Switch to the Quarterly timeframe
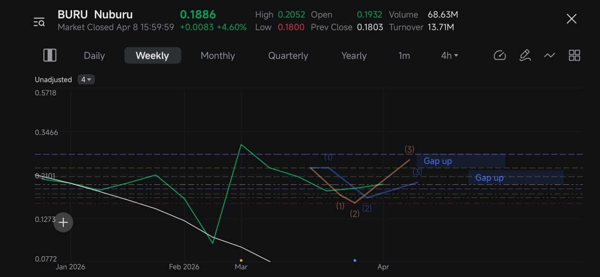Viewport: 600px width, 277px height. (x=288, y=55)
